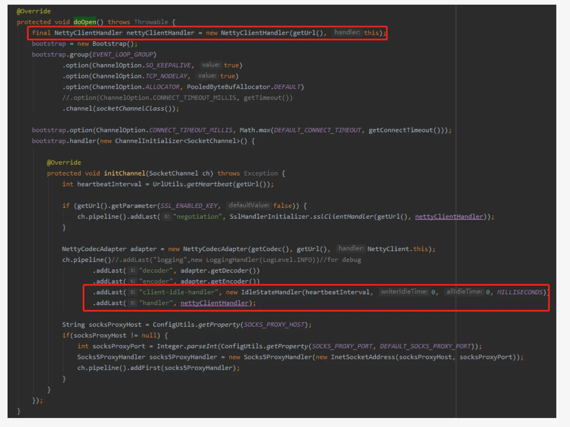Click Throwable in the doOpen signature
The width and height of the screenshot is (570, 427).
click(x=151, y=22)
